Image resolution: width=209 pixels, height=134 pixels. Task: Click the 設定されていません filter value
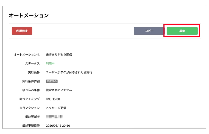click(x=59, y=90)
